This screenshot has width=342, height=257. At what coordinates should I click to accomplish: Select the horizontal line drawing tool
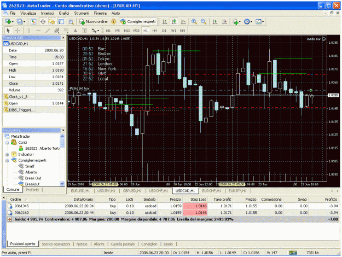38,31
